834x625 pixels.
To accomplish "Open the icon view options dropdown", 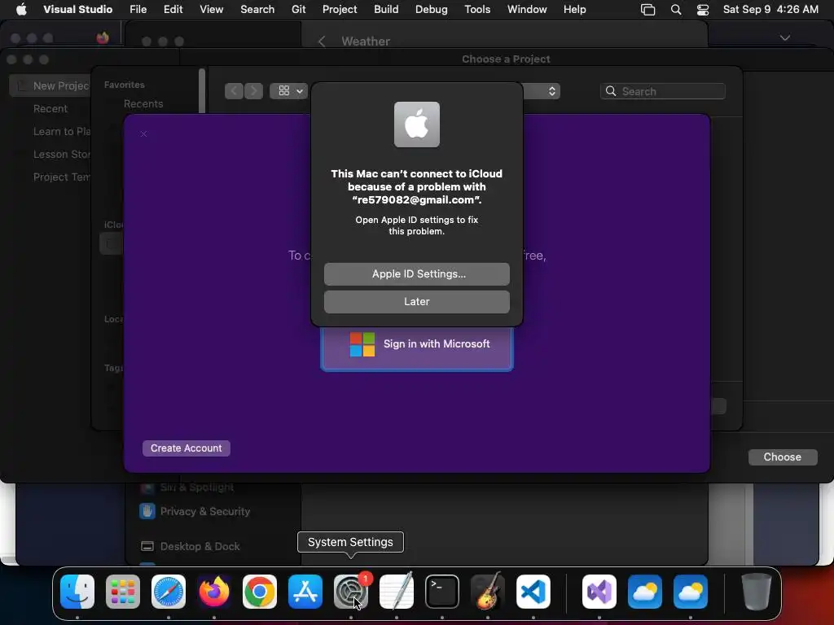I will click(x=289, y=91).
